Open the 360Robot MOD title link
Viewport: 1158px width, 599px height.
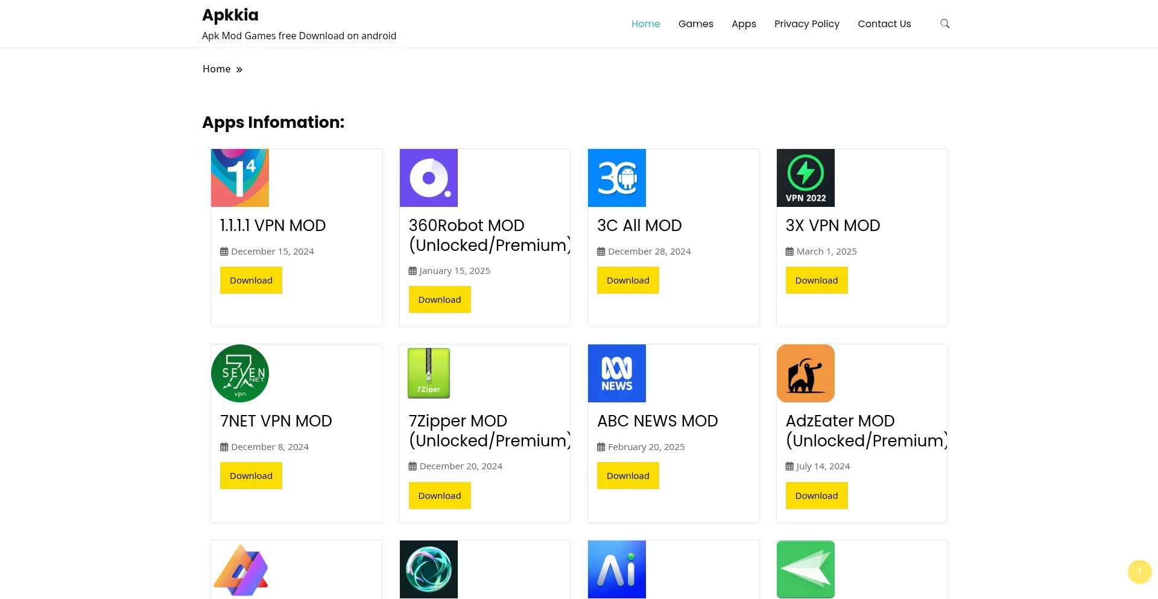(x=489, y=235)
